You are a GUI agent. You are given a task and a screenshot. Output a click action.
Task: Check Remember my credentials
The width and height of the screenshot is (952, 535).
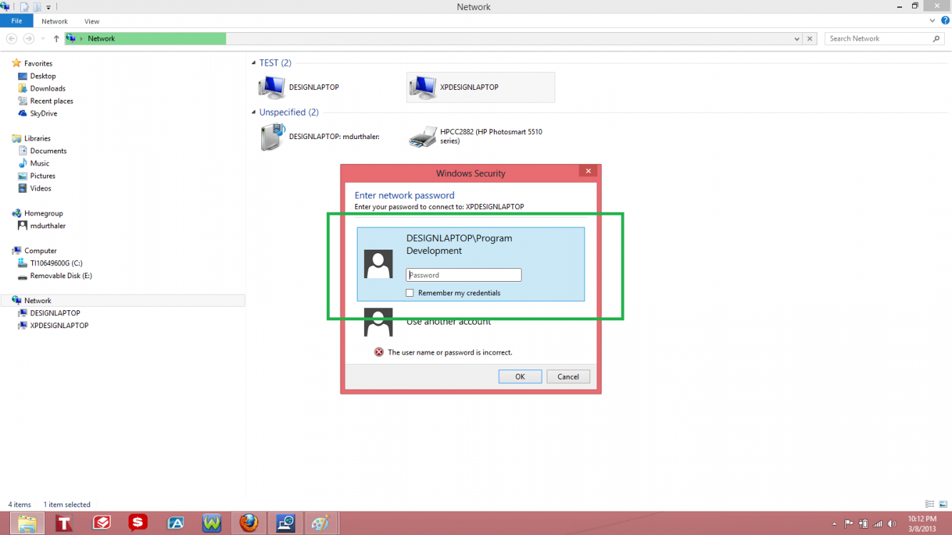click(x=410, y=293)
